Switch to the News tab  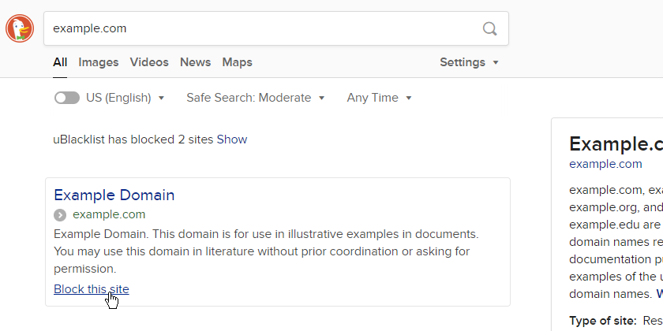click(x=196, y=62)
